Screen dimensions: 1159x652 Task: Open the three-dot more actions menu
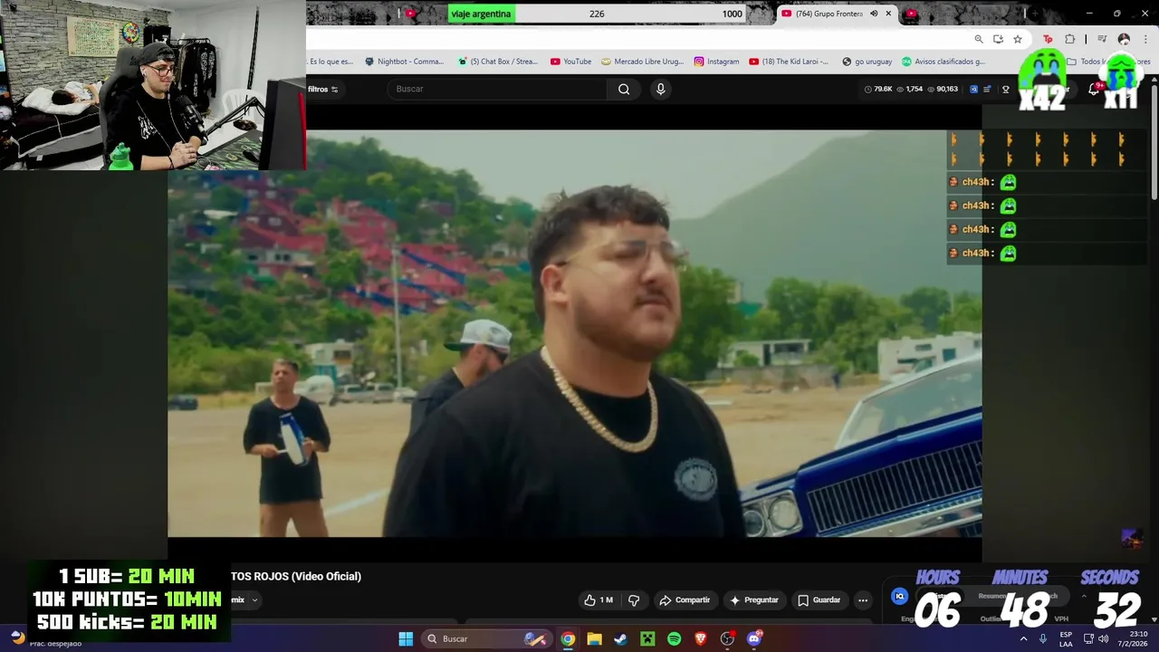(x=863, y=599)
